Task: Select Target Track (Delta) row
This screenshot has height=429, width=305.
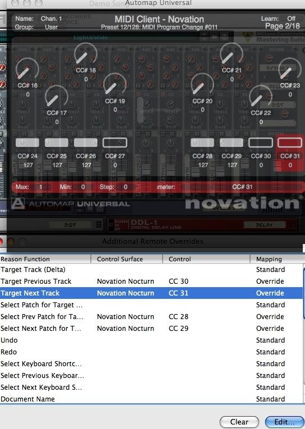Action: click(x=151, y=270)
